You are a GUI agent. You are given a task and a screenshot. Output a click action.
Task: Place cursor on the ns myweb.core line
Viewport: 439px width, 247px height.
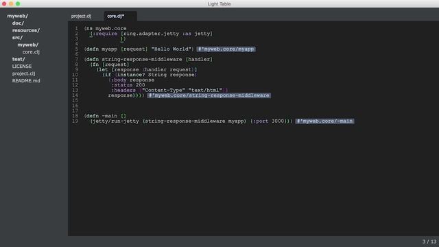[105, 29]
